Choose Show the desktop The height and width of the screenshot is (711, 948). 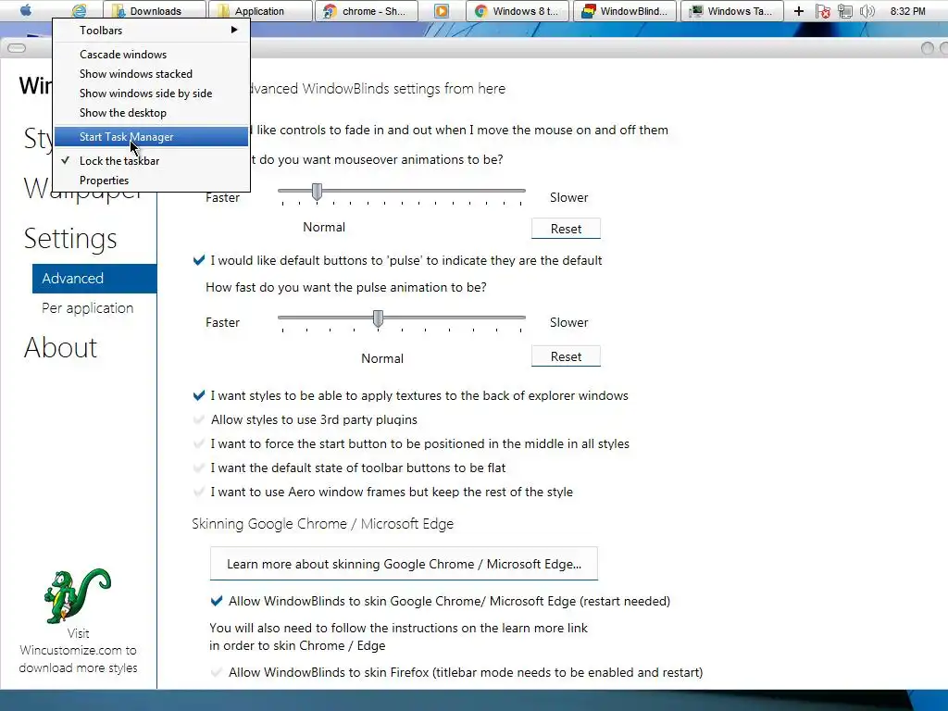coord(151,112)
